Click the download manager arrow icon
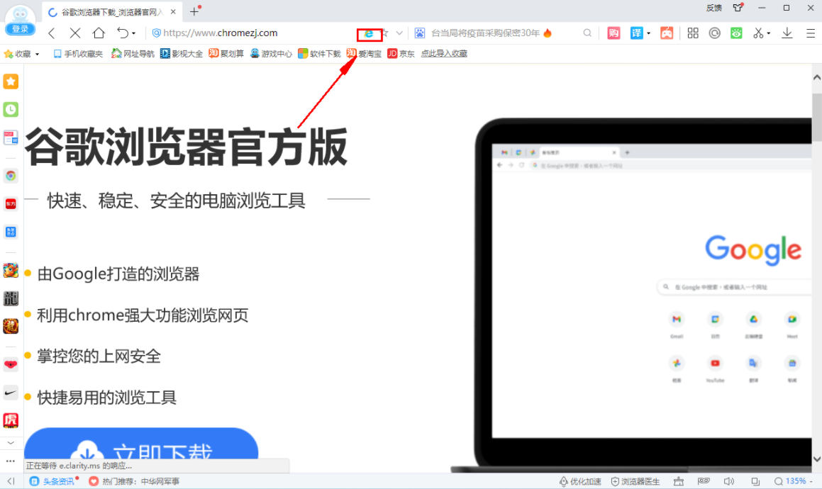The image size is (822, 489). [788, 33]
